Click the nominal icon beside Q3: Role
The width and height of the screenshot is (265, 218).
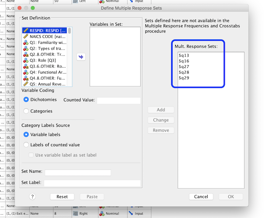point(26,60)
